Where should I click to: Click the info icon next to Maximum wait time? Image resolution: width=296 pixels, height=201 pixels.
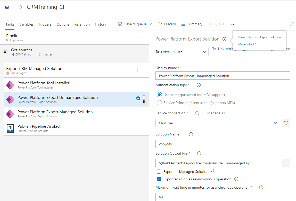point(261,187)
